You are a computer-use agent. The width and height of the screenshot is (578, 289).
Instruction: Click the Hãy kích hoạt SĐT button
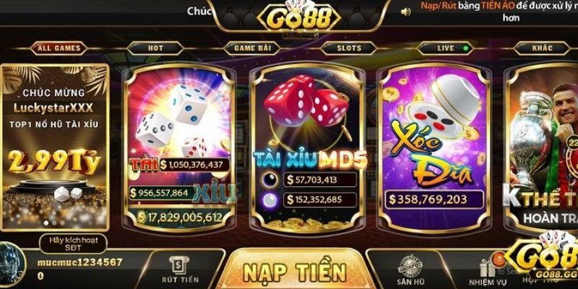coord(74,243)
